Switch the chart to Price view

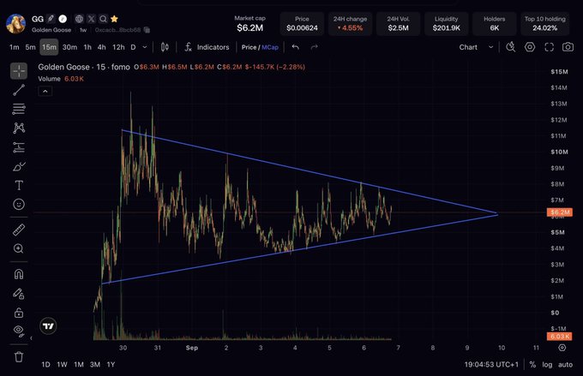pyautogui.click(x=249, y=47)
